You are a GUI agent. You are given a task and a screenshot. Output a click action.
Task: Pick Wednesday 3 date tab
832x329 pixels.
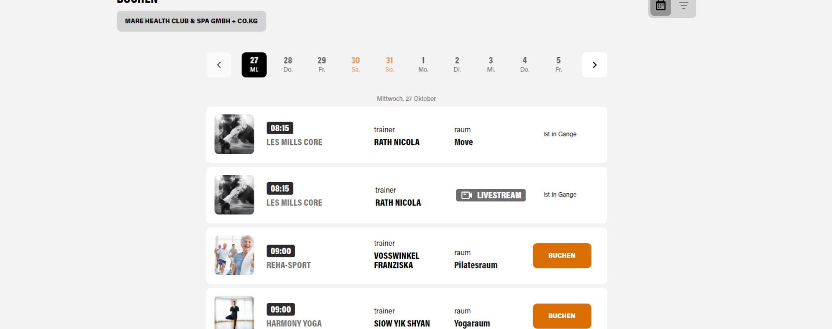pos(491,65)
